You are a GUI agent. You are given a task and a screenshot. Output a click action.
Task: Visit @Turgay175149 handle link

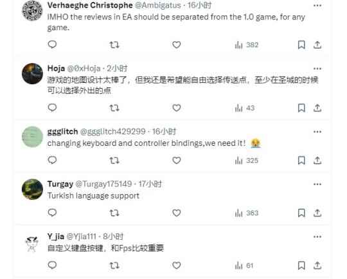[103, 184]
